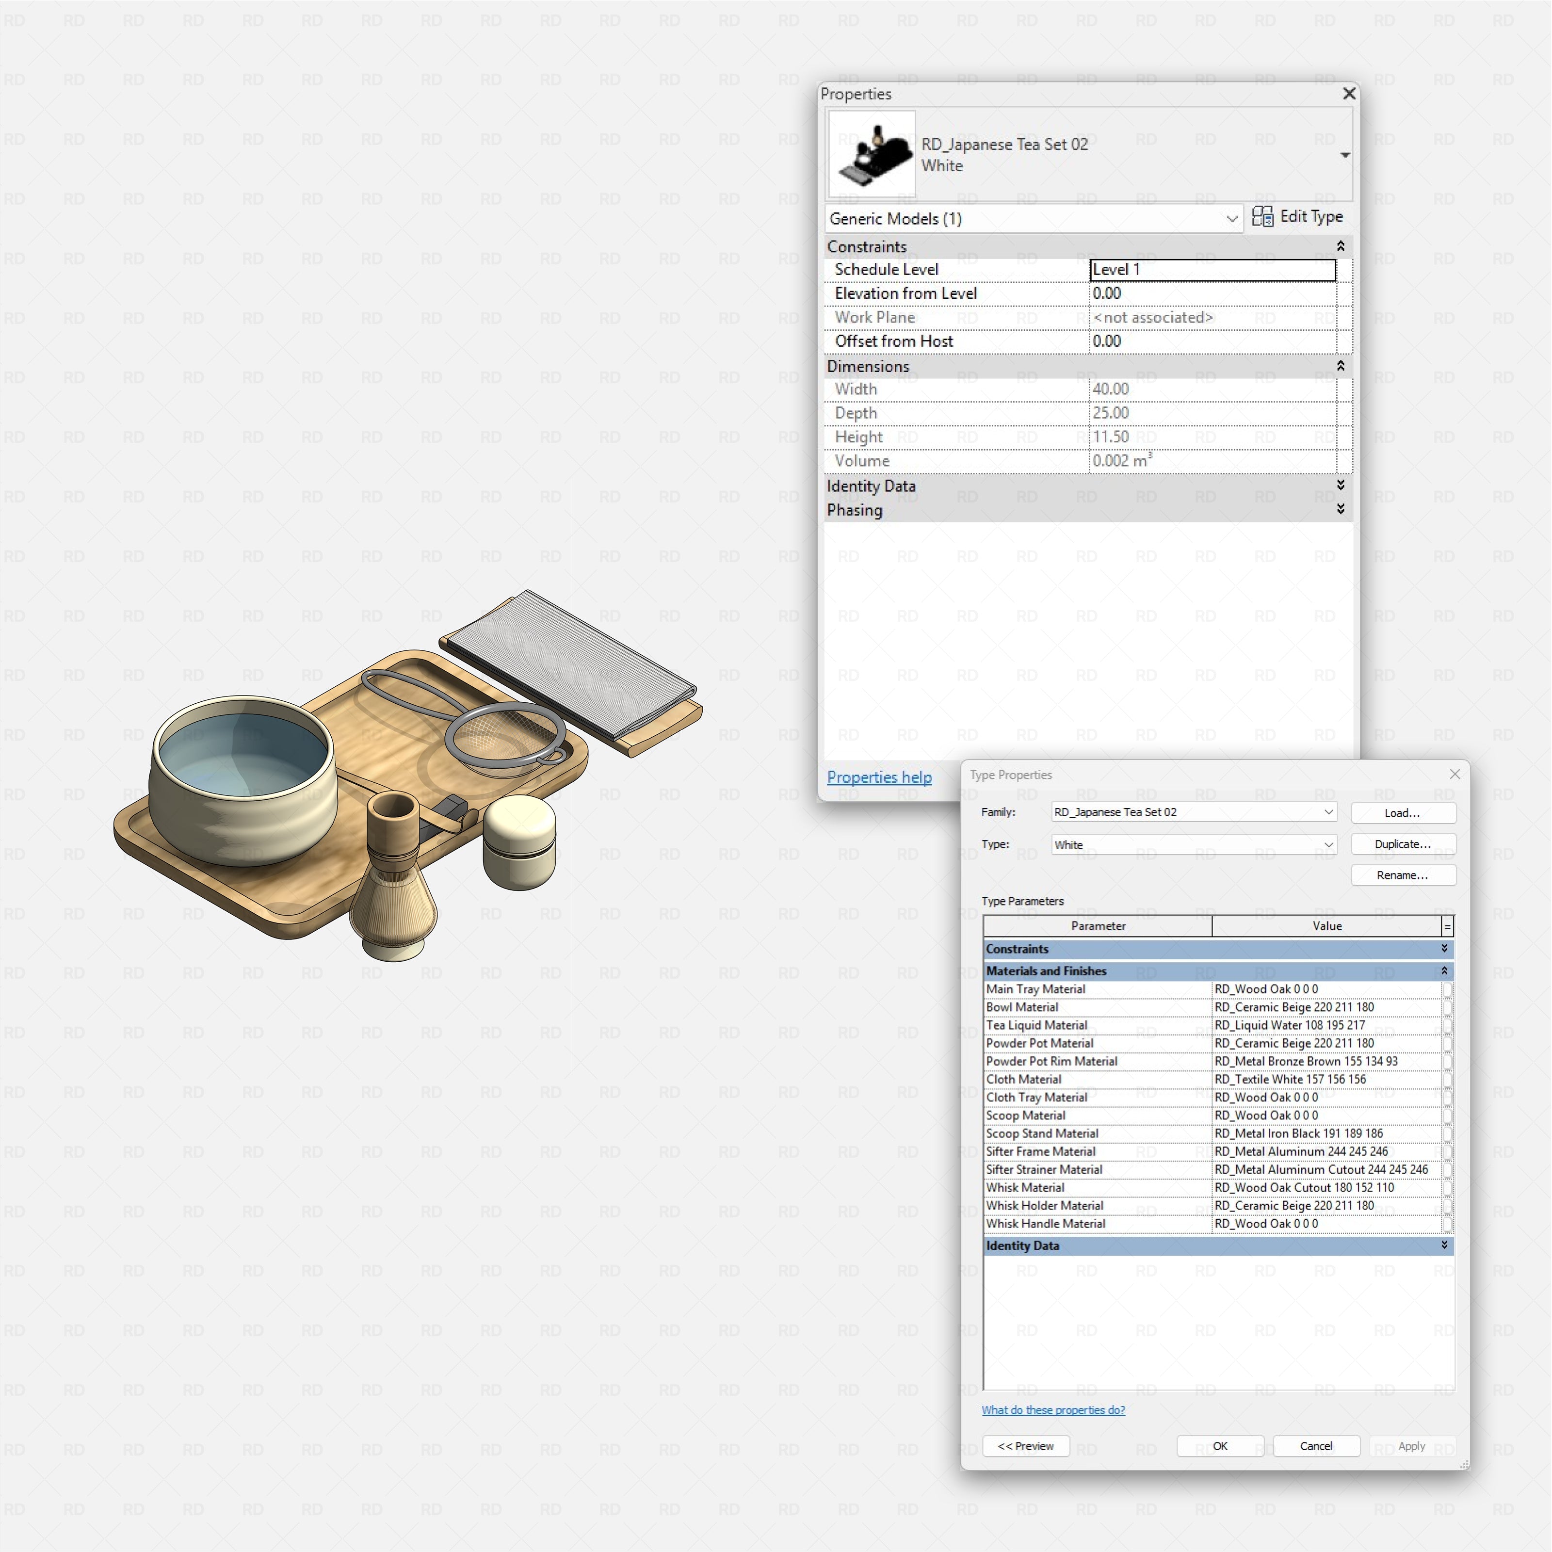Click the associate parameter button for Main Tray Material
This screenshot has height=1552, width=1552.
click(1448, 990)
